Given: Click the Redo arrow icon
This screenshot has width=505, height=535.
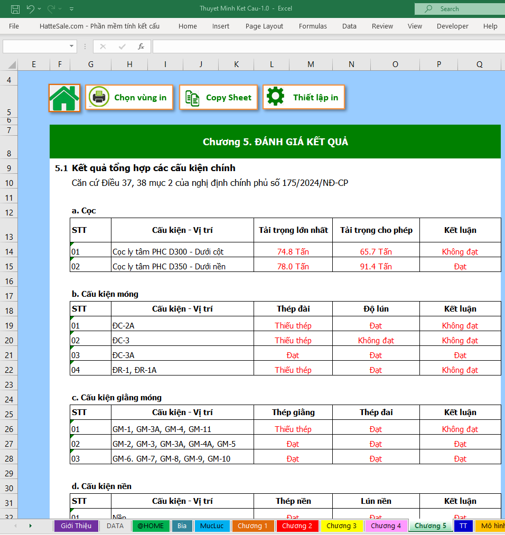Looking at the screenshot, I should click(x=51, y=9).
